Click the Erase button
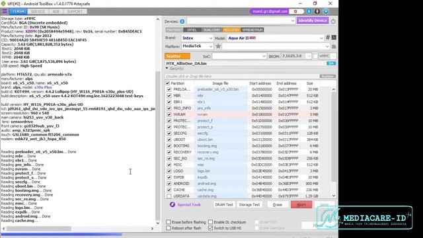Image resolution: width=423 pixels, height=238 pixels. click(278, 204)
